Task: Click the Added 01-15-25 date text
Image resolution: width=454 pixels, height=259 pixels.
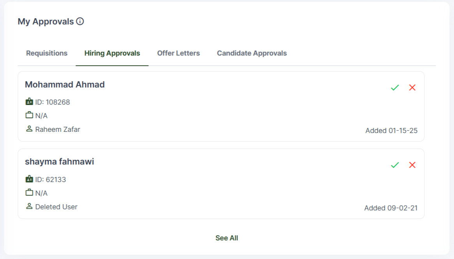Action: (391, 131)
